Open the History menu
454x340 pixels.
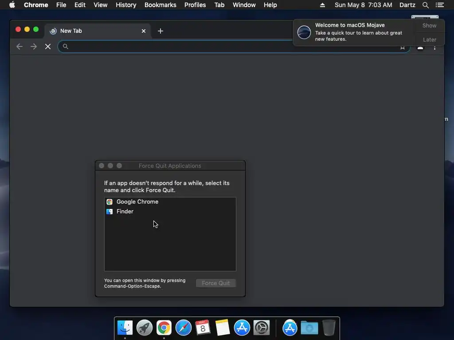126,5
